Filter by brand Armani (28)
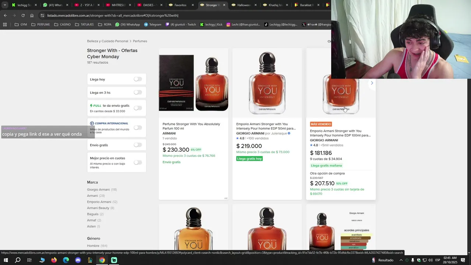This screenshot has height=265, width=471. tap(96, 196)
